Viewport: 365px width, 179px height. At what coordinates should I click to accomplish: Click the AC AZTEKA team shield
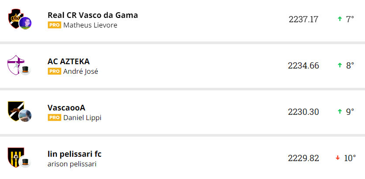click(x=14, y=64)
